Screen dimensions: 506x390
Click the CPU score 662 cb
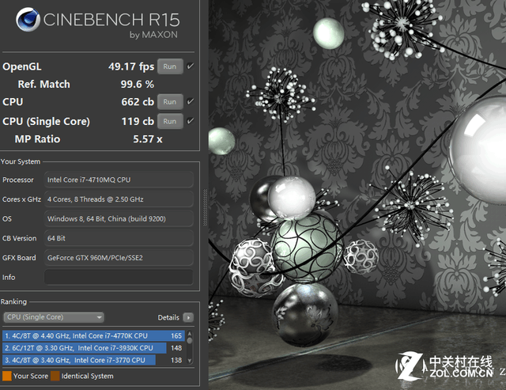138,102
